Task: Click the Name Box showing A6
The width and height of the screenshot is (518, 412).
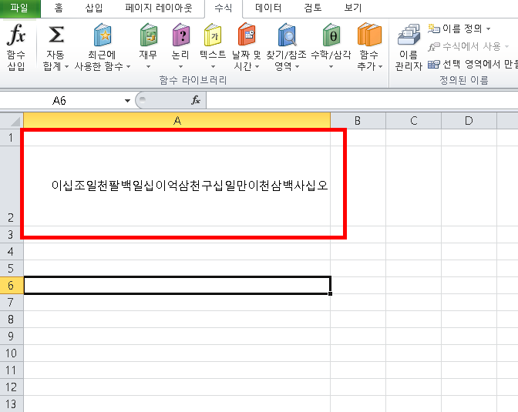Action: point(61,100)
